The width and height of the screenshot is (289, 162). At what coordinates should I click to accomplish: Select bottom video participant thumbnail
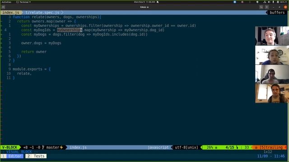pyautogui.click(x=272, y=93)
